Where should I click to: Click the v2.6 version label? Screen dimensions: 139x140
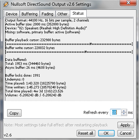(8, 135)
